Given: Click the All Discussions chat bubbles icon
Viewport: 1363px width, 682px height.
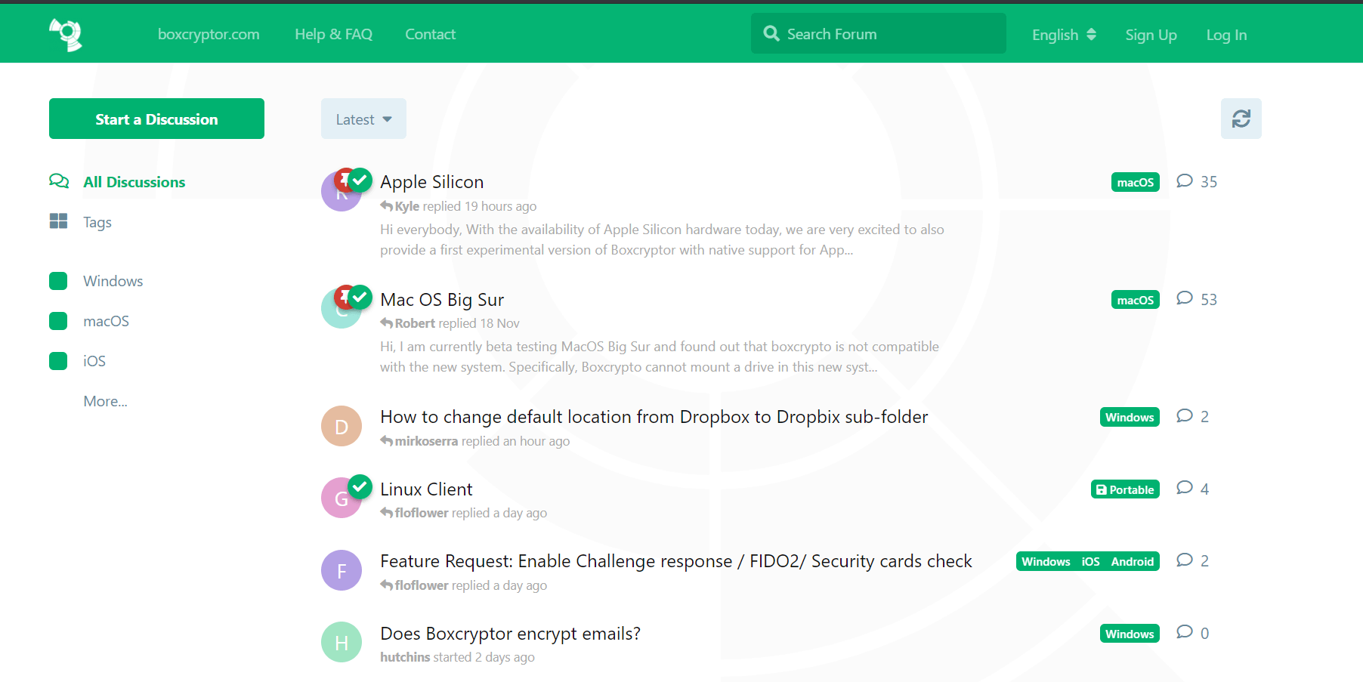Looking at the screenshot, I should pyautogui.click(x=59, y=181).
